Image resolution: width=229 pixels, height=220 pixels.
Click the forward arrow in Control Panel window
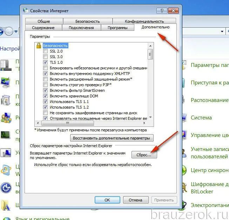[9, 31]
